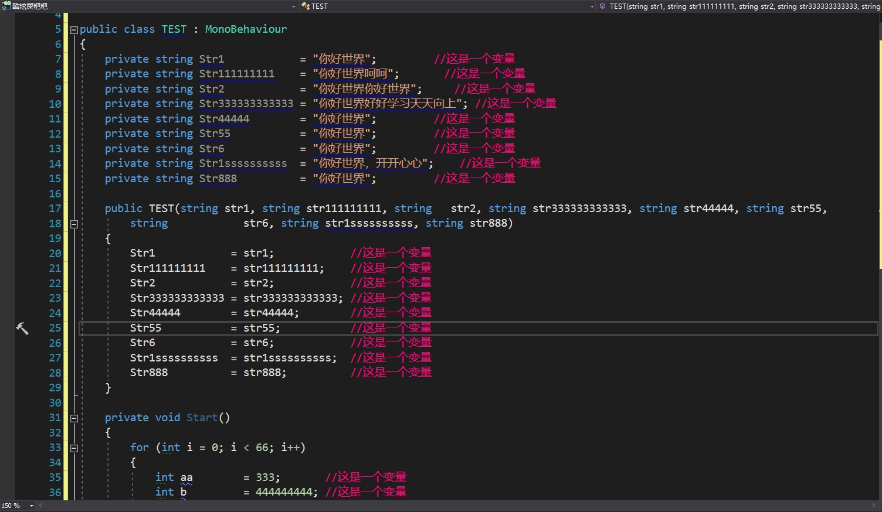Viewport: 882px width, 512px height.
Task: Place cursor on Str333333333333 field declaration on line 10
Action: coord(246,104)
